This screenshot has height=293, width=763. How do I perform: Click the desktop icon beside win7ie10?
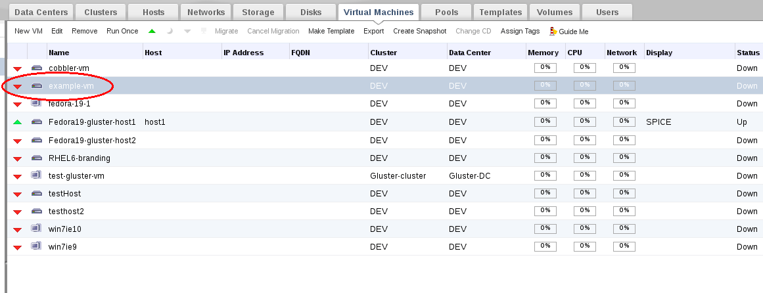coord(36,229)
